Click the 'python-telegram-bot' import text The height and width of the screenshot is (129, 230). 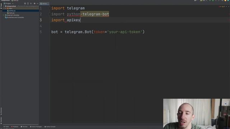coord(88,14)
